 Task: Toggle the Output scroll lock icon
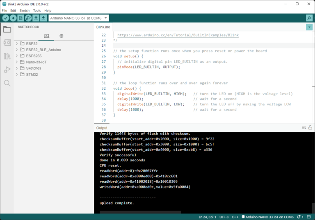tap(310, 128)
